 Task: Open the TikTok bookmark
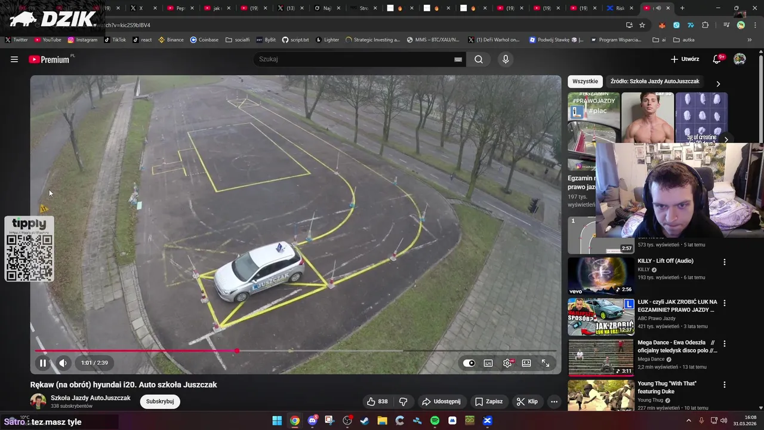pyautogui.click(x=115, y=40)
